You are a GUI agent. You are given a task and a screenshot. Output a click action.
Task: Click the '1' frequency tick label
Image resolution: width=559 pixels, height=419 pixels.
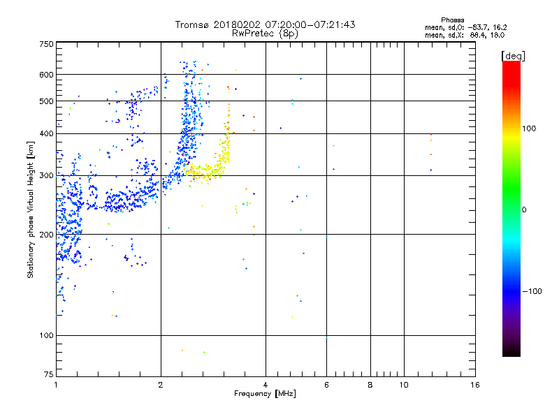point(56,385)
